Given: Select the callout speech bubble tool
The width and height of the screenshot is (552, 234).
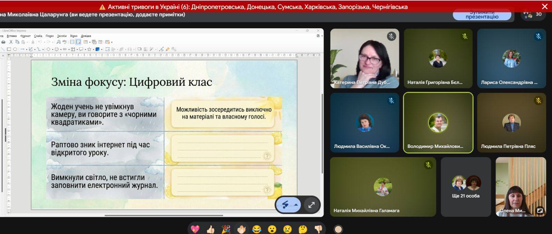Looking at the screenshot, I should pyautogui.click(x=81, y=49).
